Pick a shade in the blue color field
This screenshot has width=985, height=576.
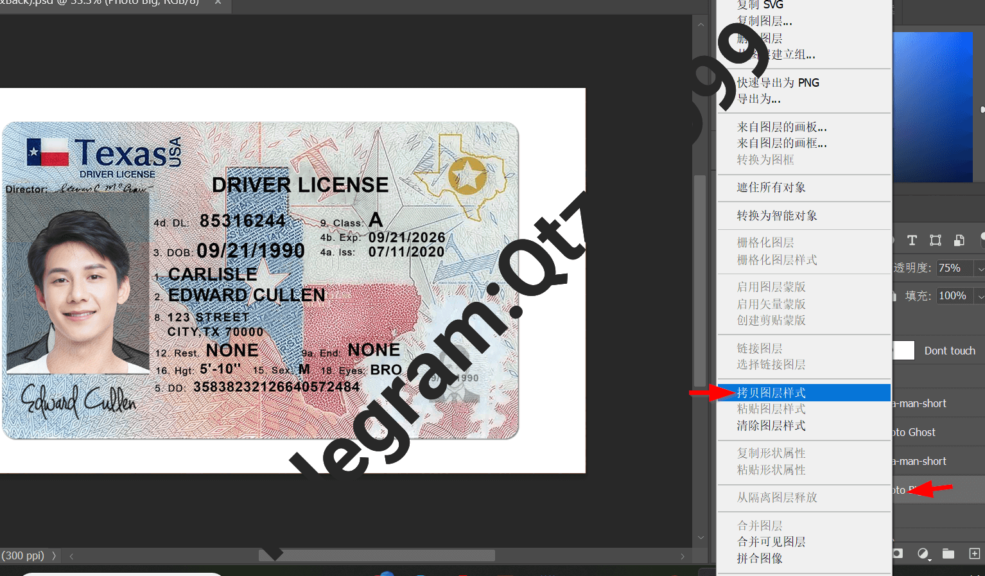[x=932, y=107]
